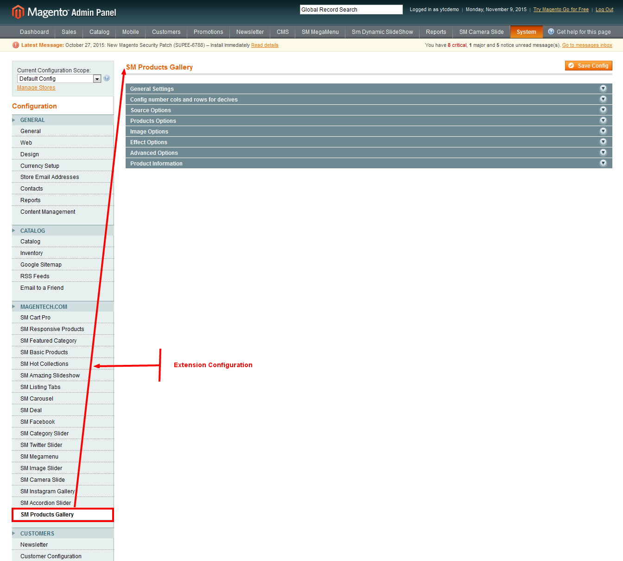
Task: Collapse the CUSTOMERS sidebar group
Action: click(x=63, y=533)
